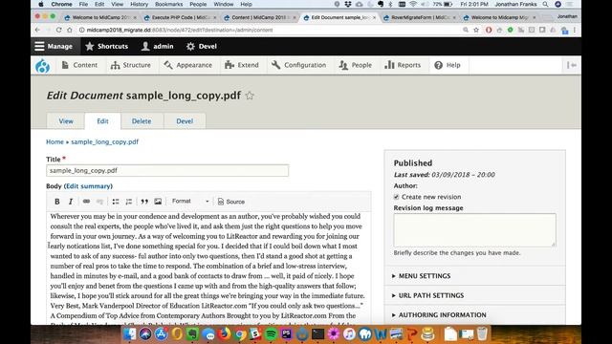
Task: Open the Devel toolbar menu
Action: 202,47
